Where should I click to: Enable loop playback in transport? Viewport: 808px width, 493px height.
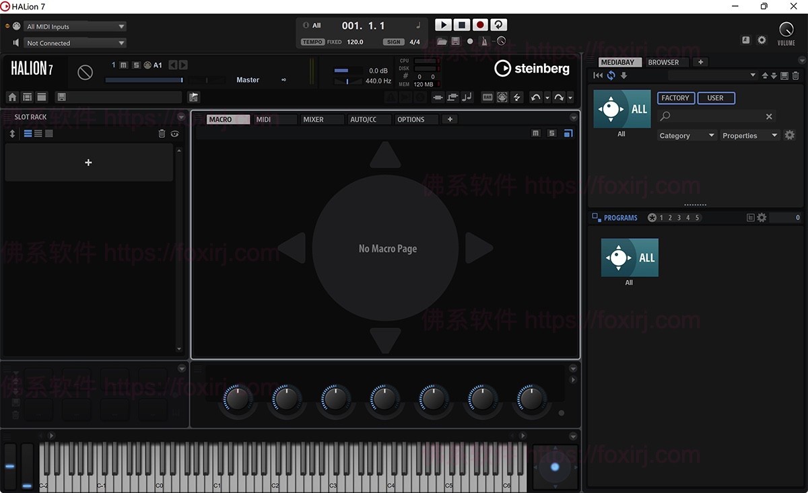498,25
